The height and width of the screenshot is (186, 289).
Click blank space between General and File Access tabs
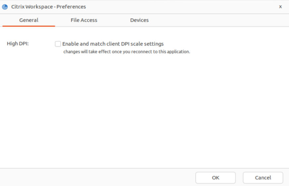coord(56,20)
